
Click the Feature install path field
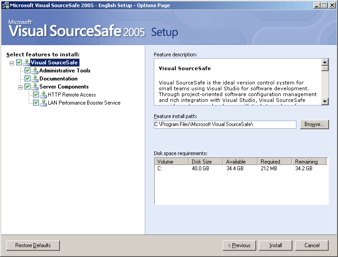click(x=225, y=125)
